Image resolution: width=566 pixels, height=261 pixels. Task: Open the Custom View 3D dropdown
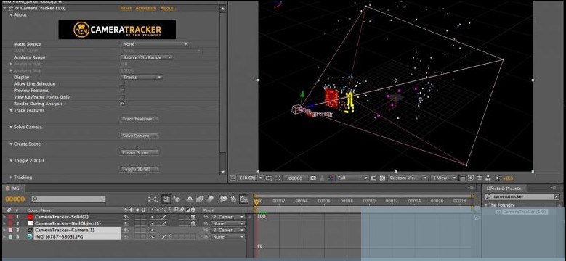[408, 178]
